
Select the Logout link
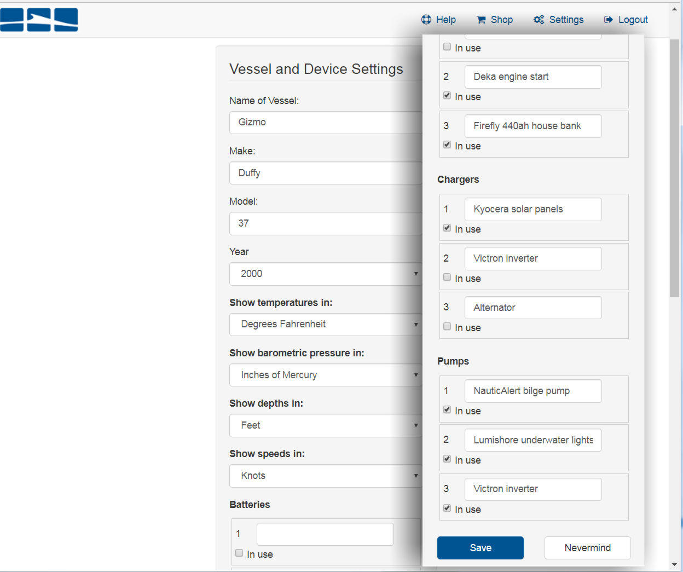coord(626,20)
